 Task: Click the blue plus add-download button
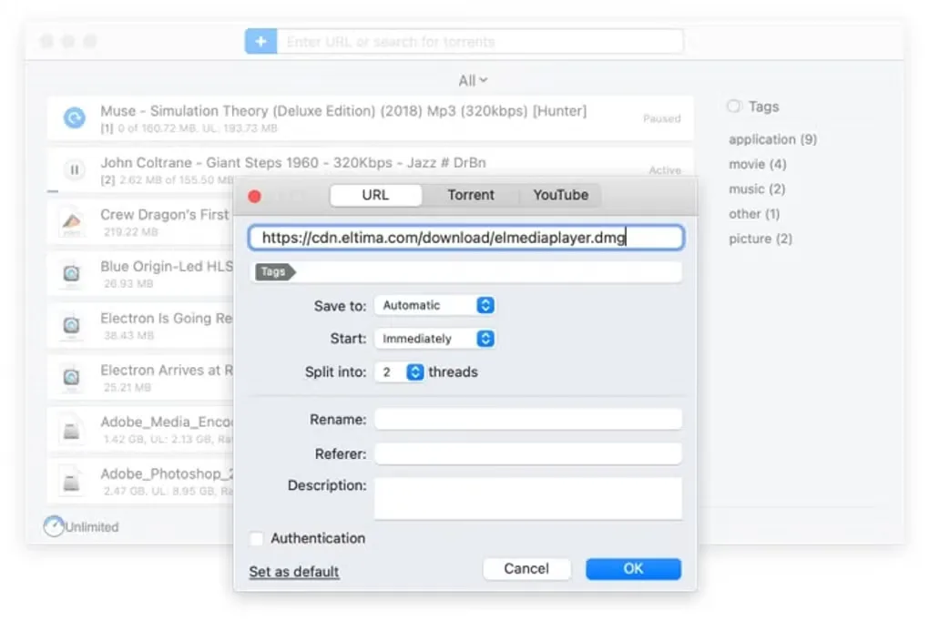click(260, 42)
